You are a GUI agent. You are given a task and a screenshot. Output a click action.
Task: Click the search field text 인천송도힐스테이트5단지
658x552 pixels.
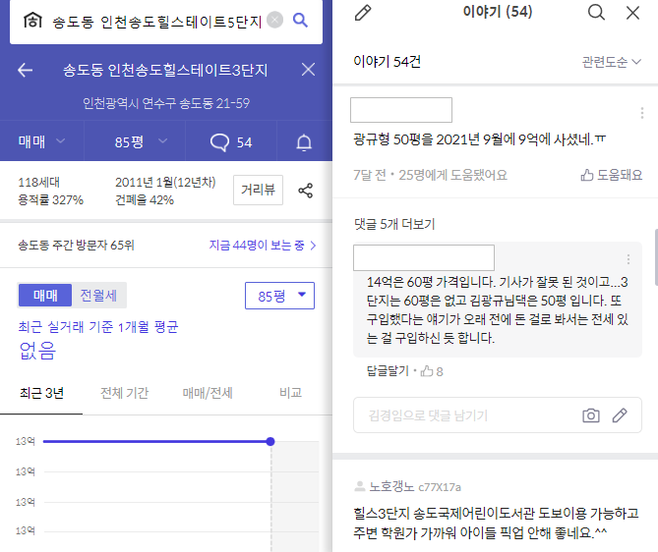pos(157,21)
